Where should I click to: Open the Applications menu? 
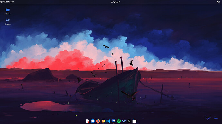[7, 2]
